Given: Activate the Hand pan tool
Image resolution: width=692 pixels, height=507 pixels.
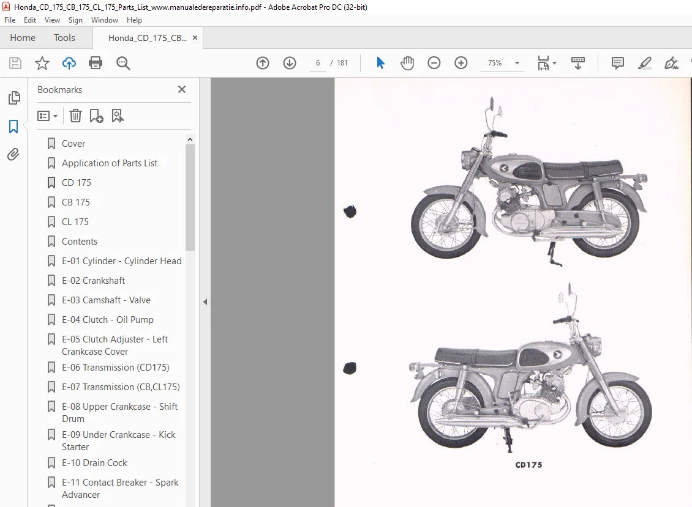Looking at the screenshot, I should (407, 63).
